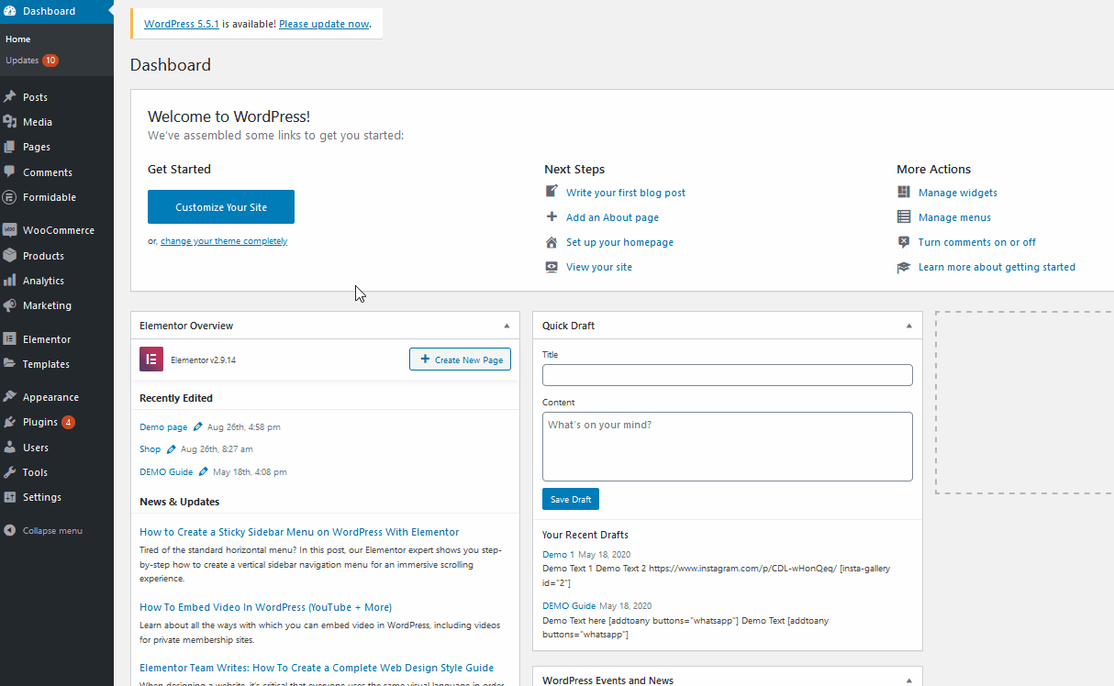Open Write your first blog post link

tap(626, 193)
